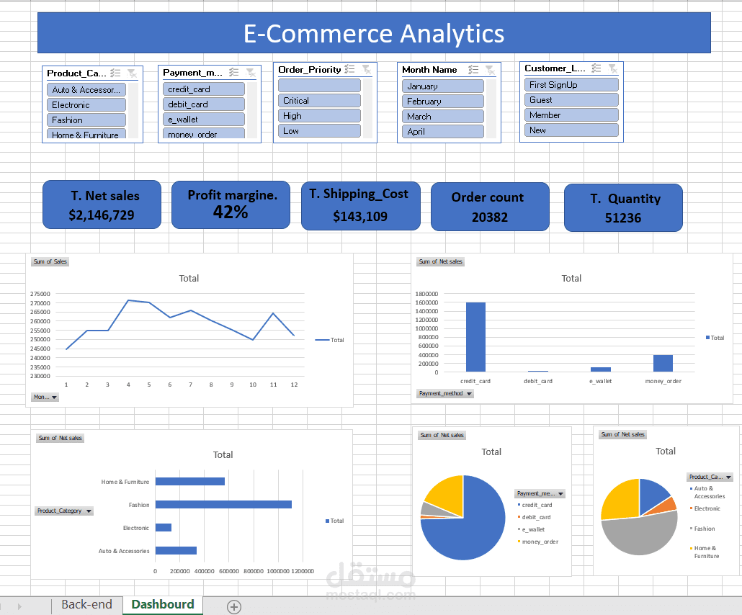Click the T. Net sales KPI card
Image resolution: width=742 pixels, height=615 pixels.
pyautogui.click(x=102, y=205)
